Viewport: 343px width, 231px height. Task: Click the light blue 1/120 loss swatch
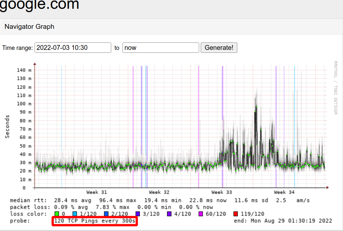(x=75, y=214)
